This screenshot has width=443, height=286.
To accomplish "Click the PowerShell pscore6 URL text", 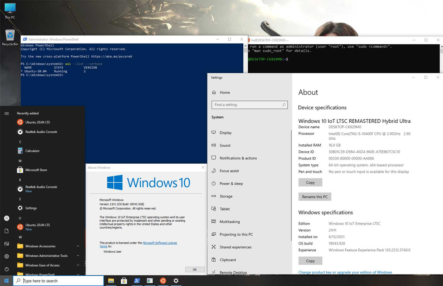I will pos(112,56).
